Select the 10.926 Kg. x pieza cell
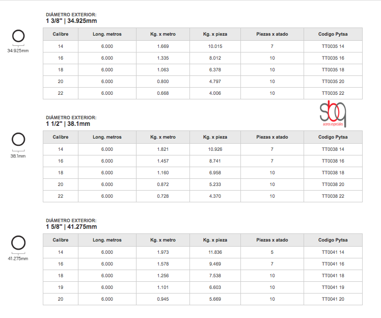381x318 pixels. pyautogui.click(x=215, y=149)
